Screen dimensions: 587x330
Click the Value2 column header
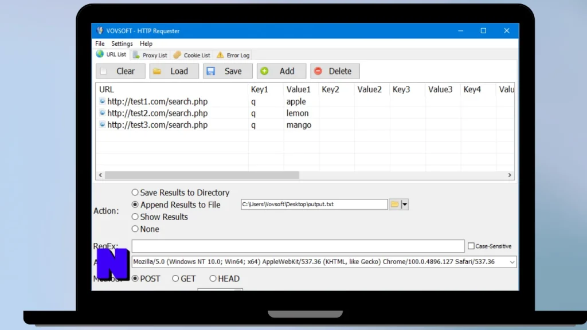tap(372, 89)
